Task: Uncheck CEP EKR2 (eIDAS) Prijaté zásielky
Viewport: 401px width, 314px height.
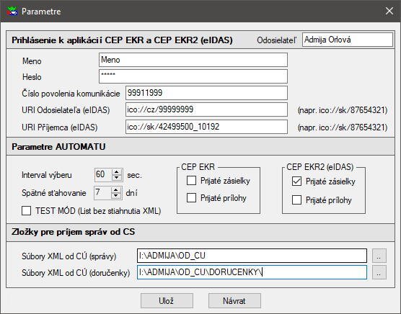Action: point(296,181)
